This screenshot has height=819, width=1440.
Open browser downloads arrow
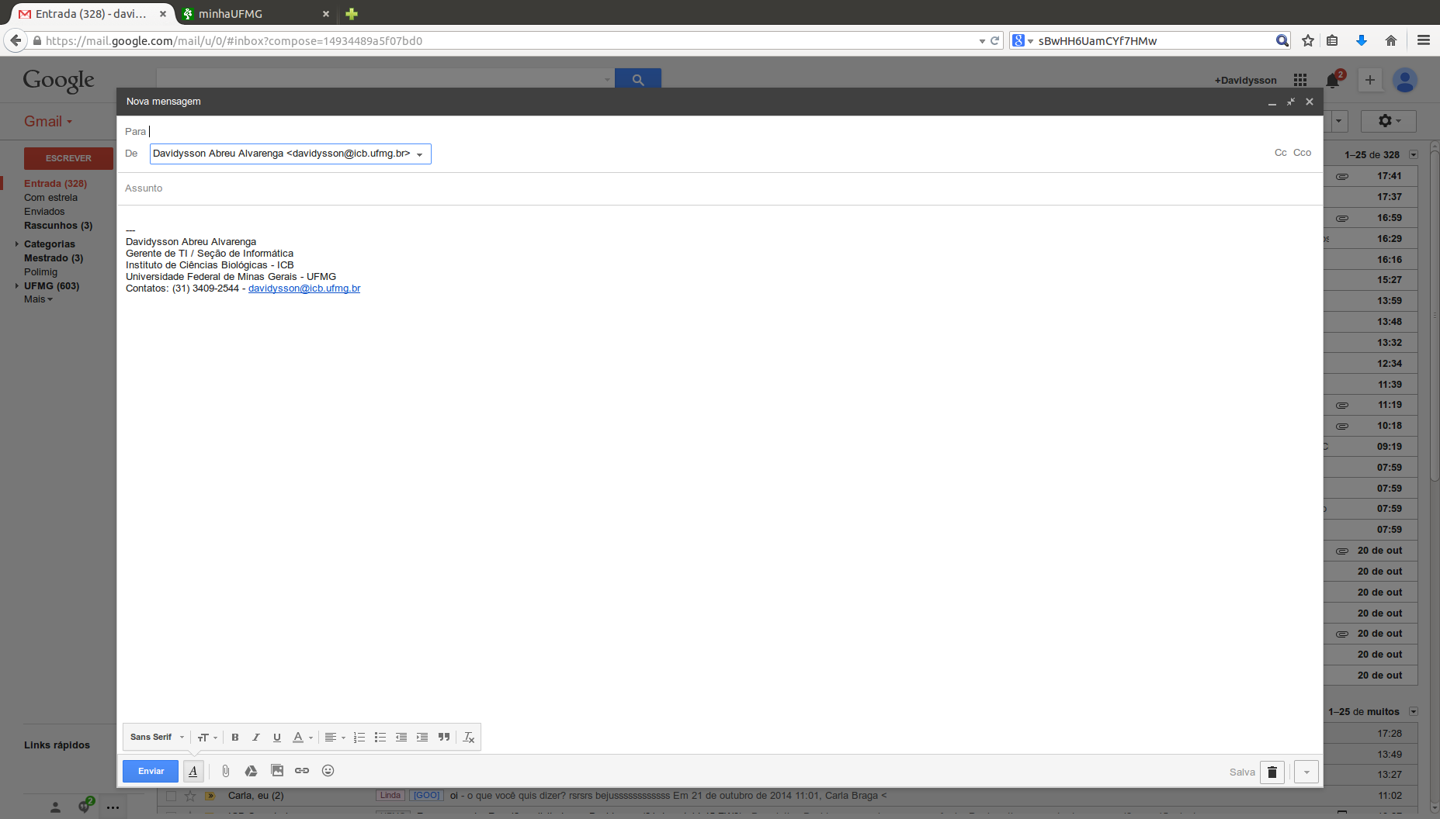(x=1362, y=40)
